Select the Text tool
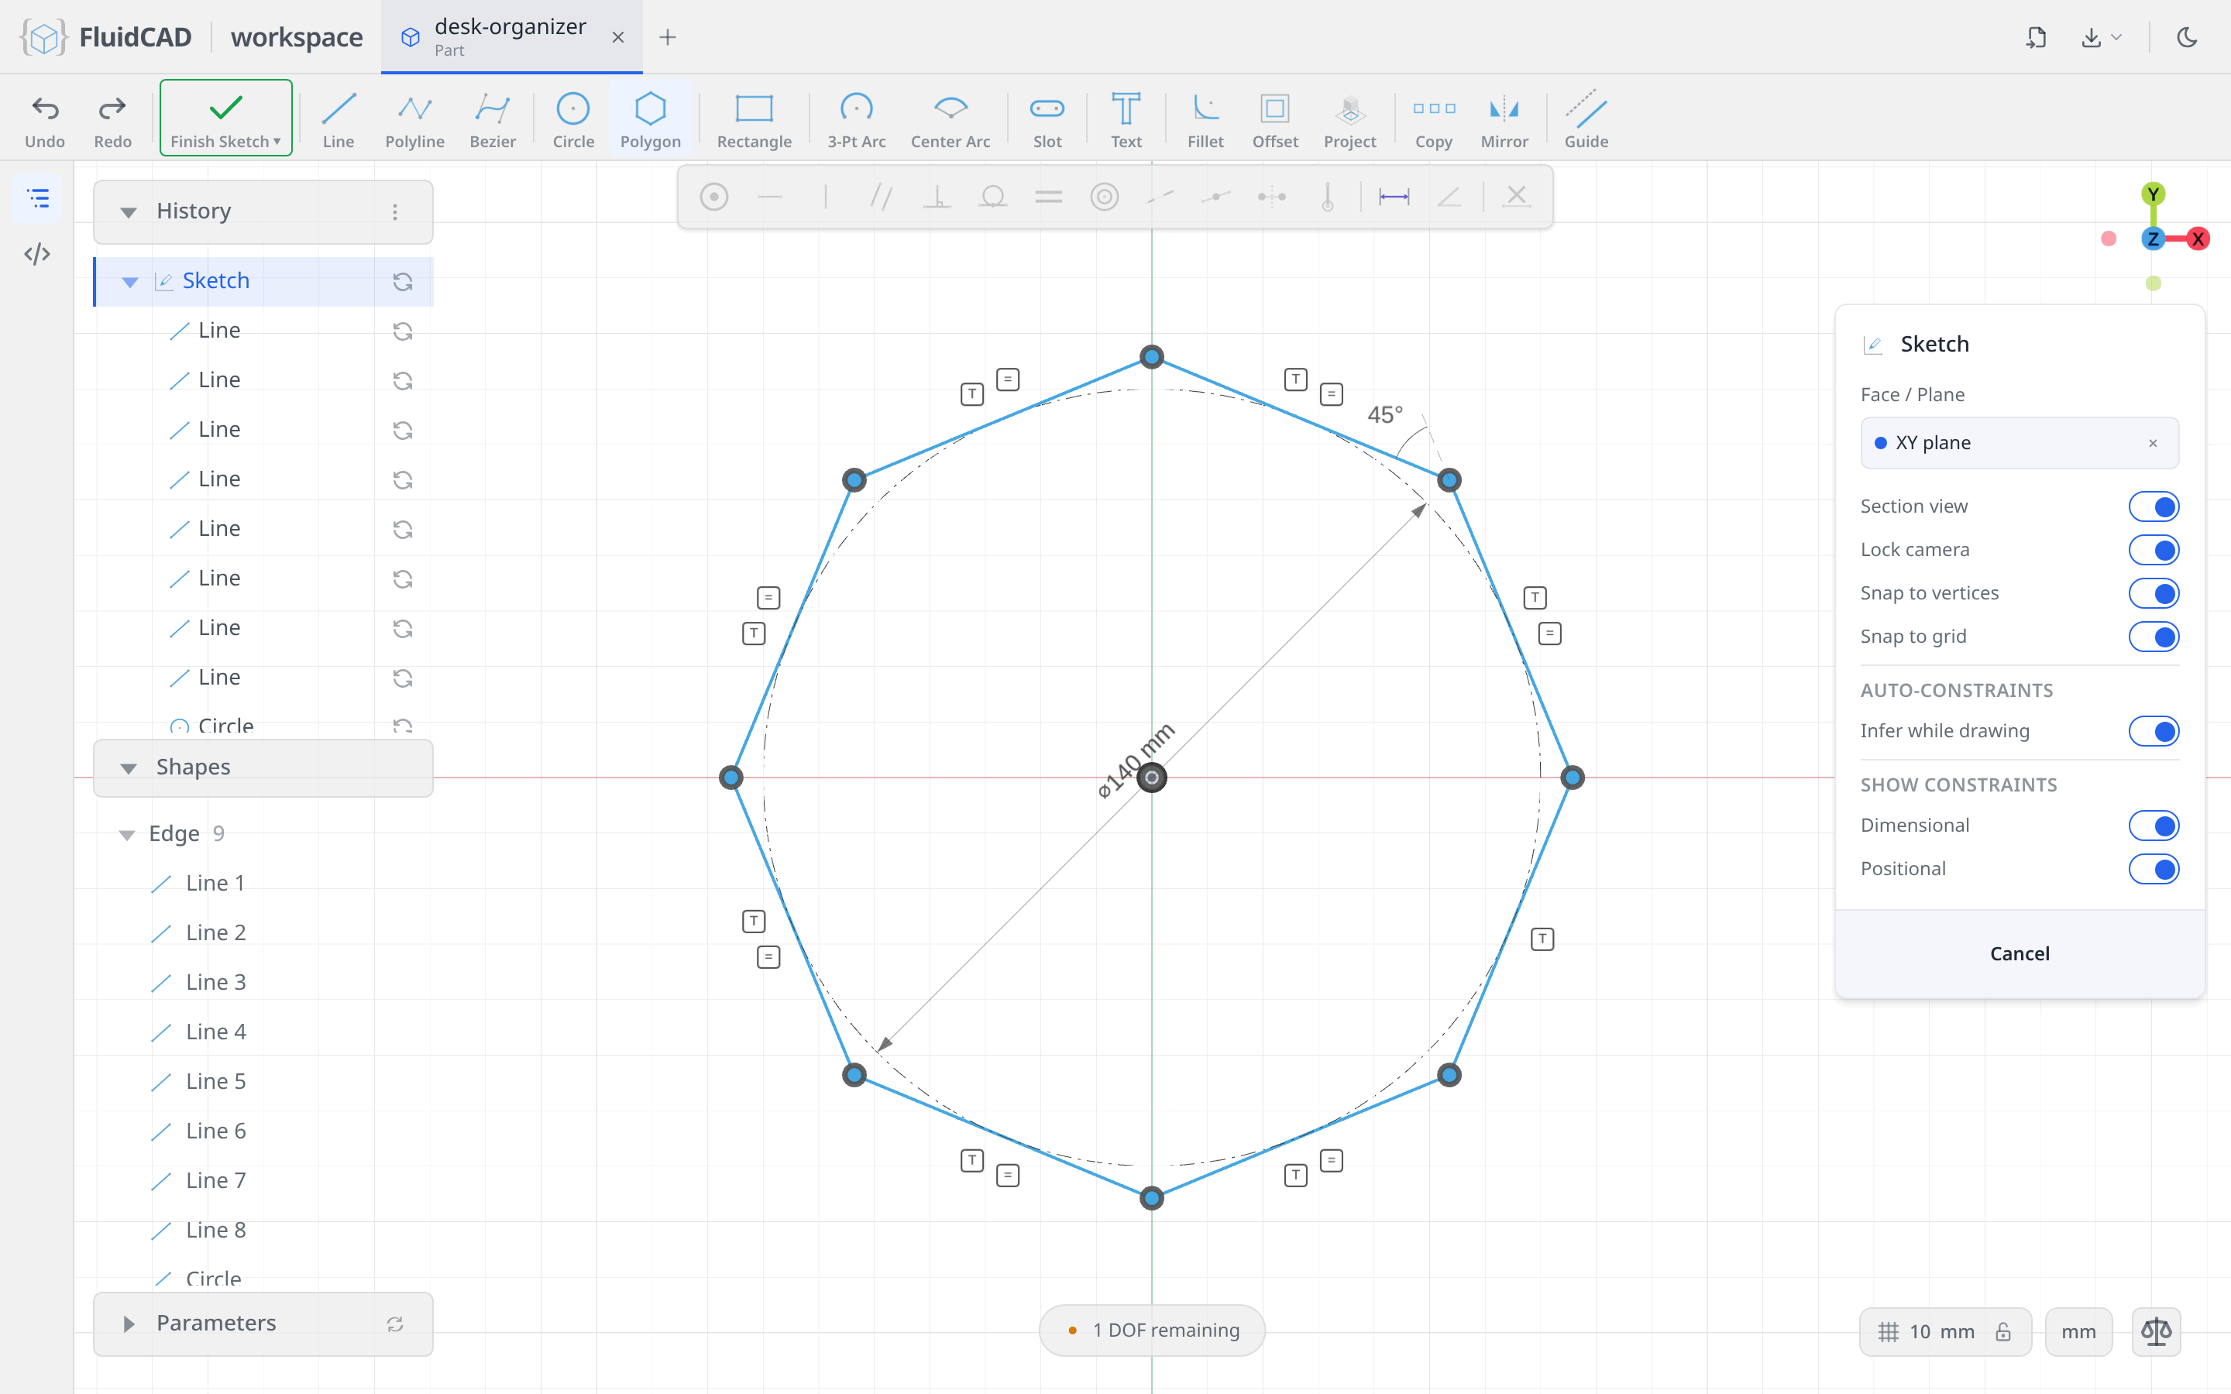This screenshot has width=2231, height=1394. 1126,120
